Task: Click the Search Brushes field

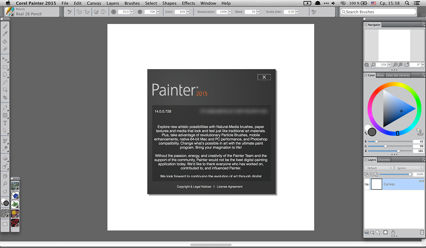Action: point(378,12)
